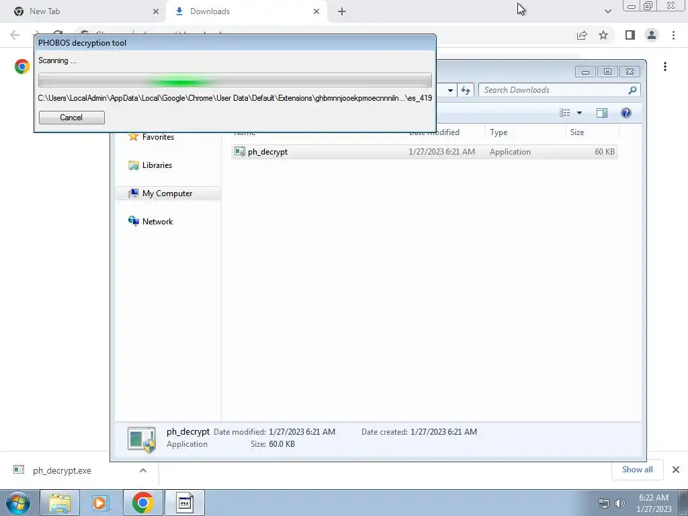Open the view options dropdown arrow
This screenshot has height=516, width=688.
[579, 113]
